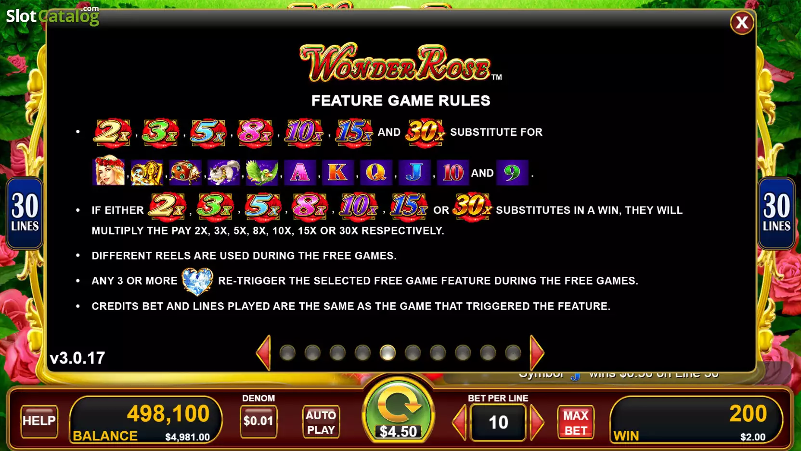The width and height of the screenshot is (801, 451).
Task: Open the HELP screen
Action: [x=39, y=421]
